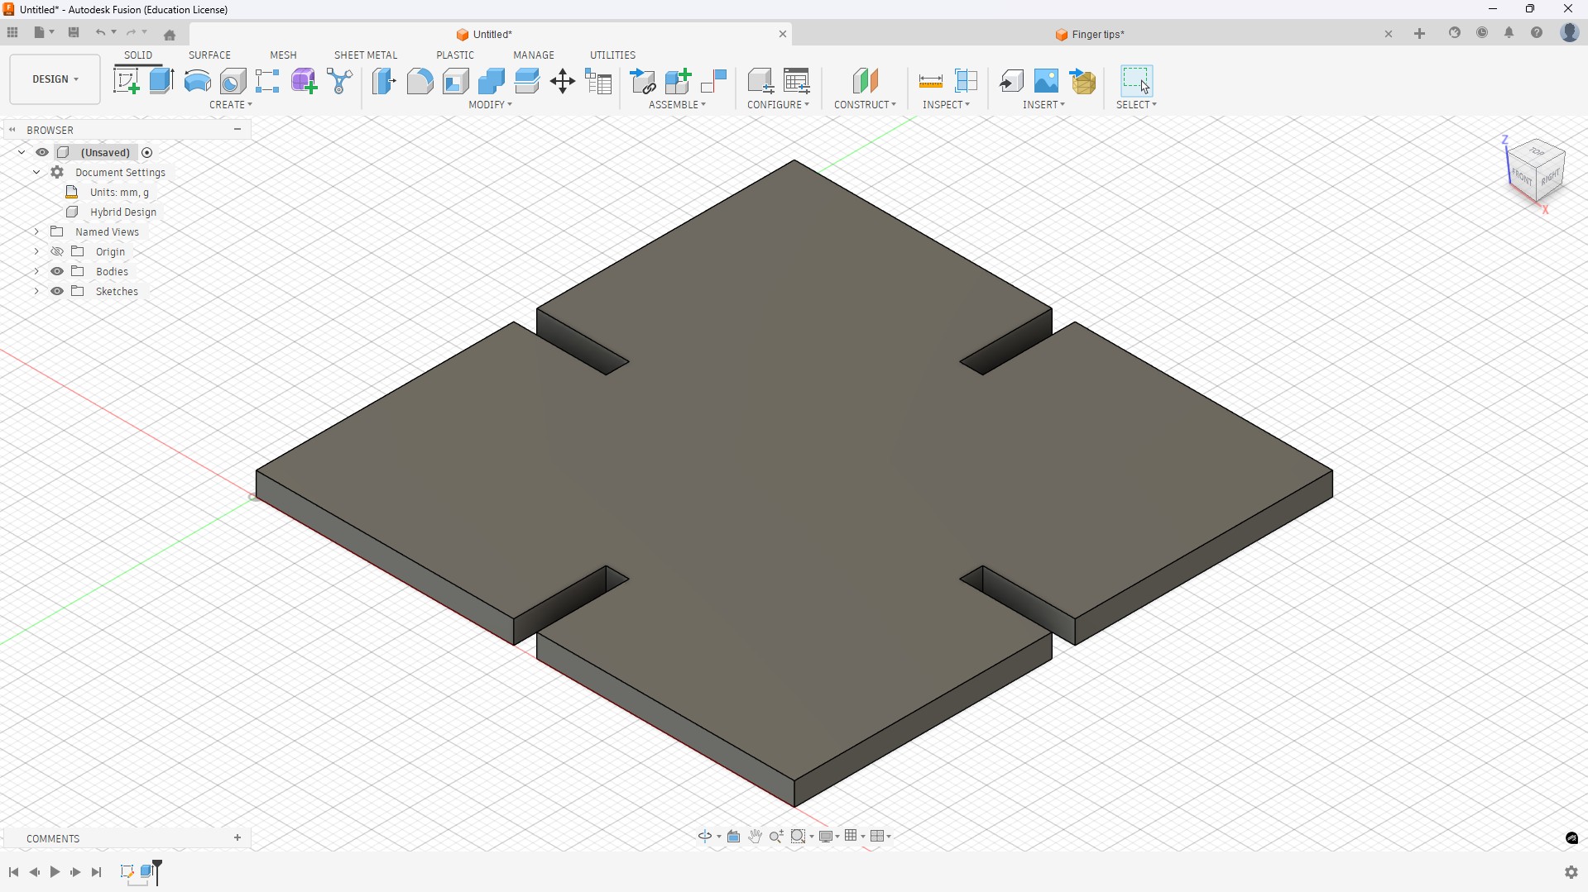Select the As-built Joint icon
The width and height of the screenshot is (1588, 892).
pyautogui.click(x=713, y=81)
